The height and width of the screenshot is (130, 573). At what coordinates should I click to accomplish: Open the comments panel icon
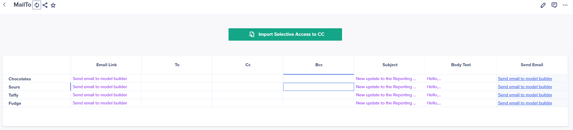554,5
